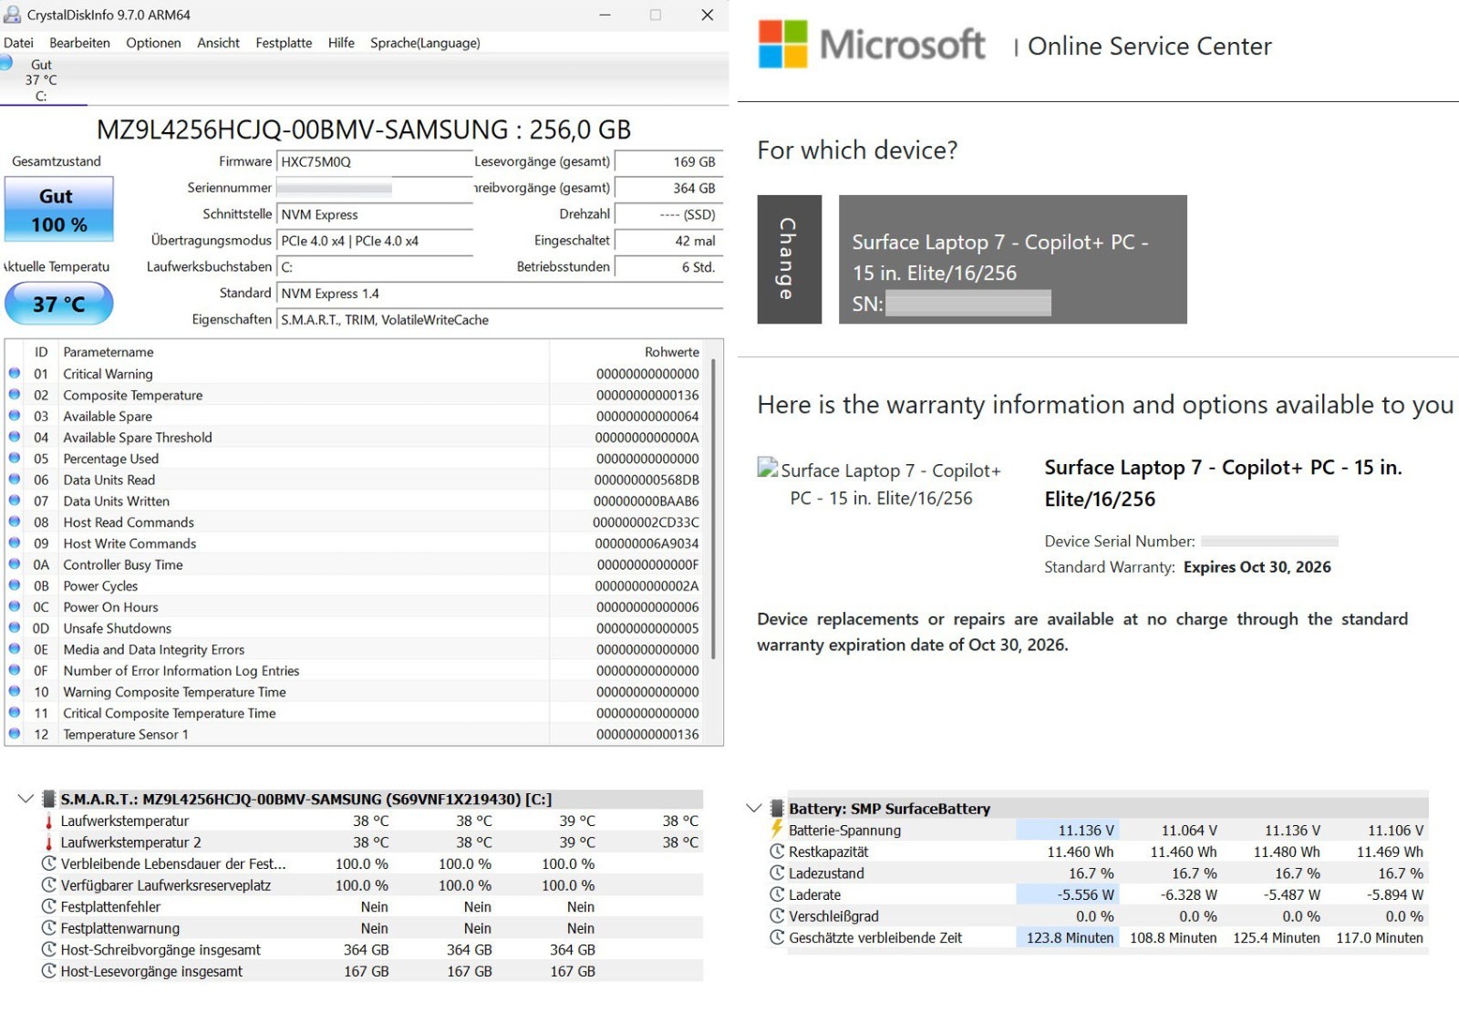Screen dimensions: 1459x1033
Task: Click the clock icon for Ladezustand
Action: (777, 873)
